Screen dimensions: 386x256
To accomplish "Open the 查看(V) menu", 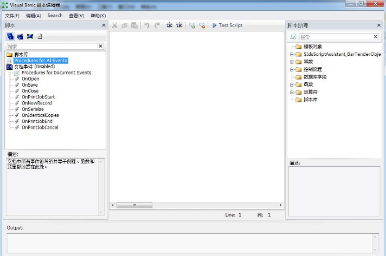I will [76, 16].
